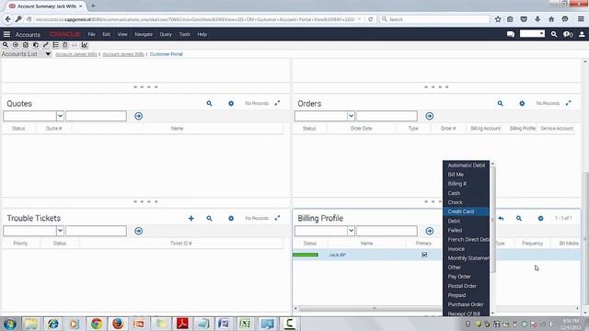The height and width of the screenshot is (331, 589).
Task: Open the Navigate menu
Action: click(x=144, y=34)
